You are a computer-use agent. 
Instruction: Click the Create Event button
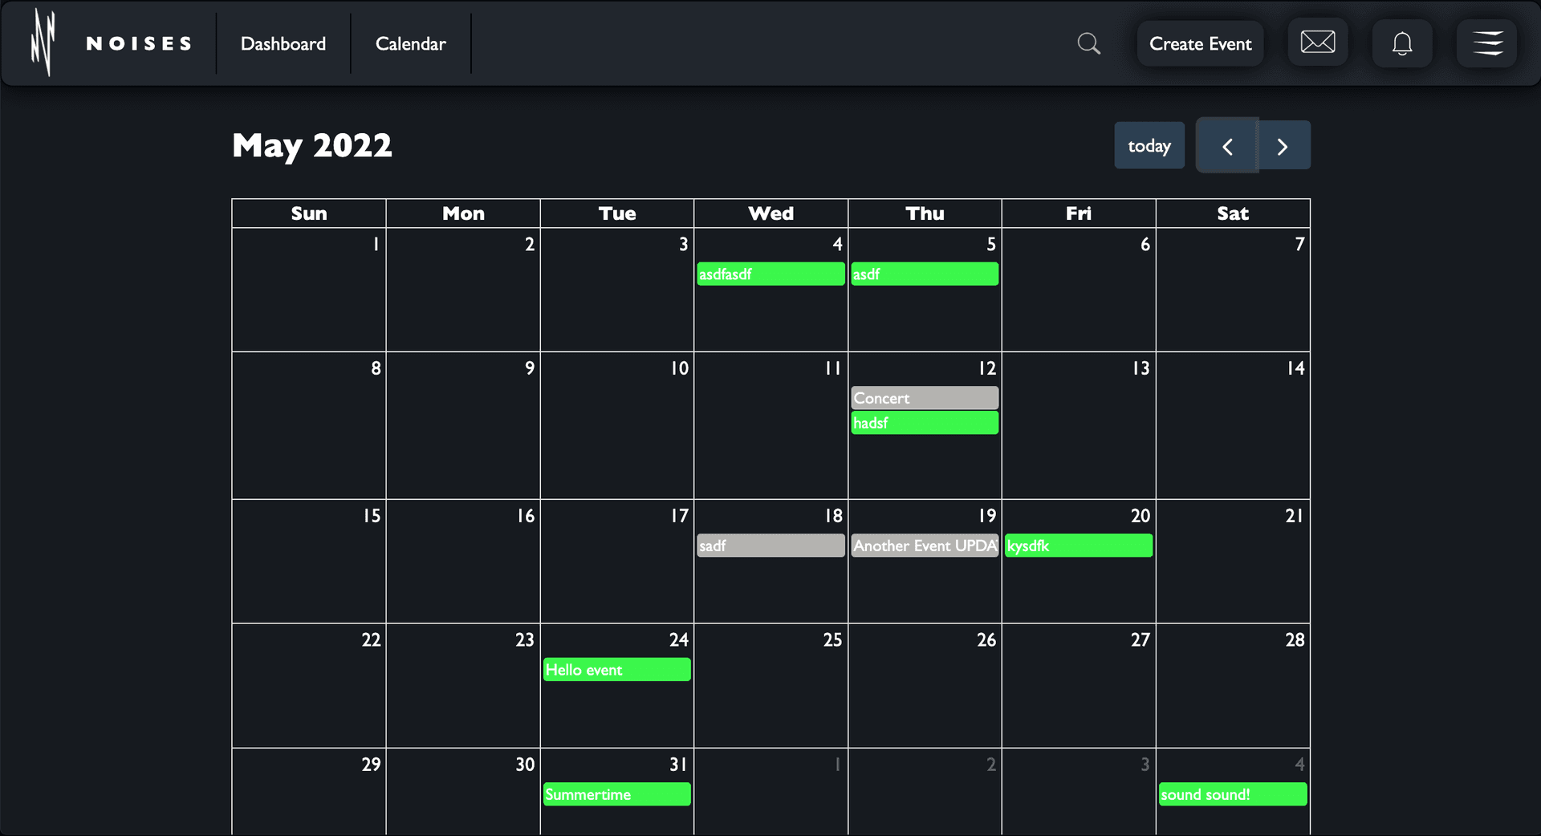[1200, 44]
